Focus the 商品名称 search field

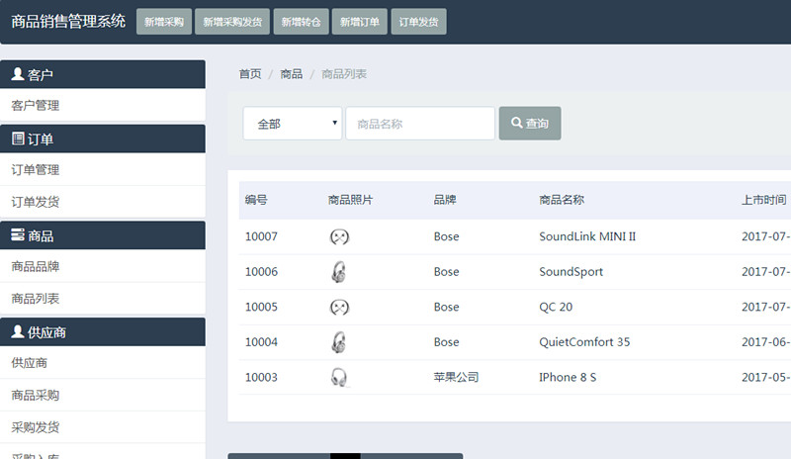point(420,124)
